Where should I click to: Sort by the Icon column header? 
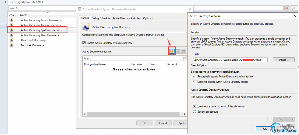(13, 15)
